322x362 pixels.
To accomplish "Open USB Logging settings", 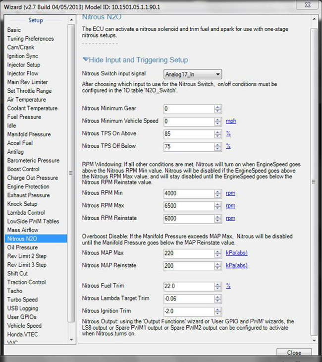I will (23, 308).
